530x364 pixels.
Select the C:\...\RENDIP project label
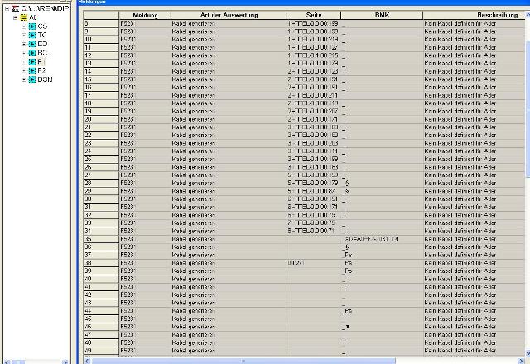[45, 8]
